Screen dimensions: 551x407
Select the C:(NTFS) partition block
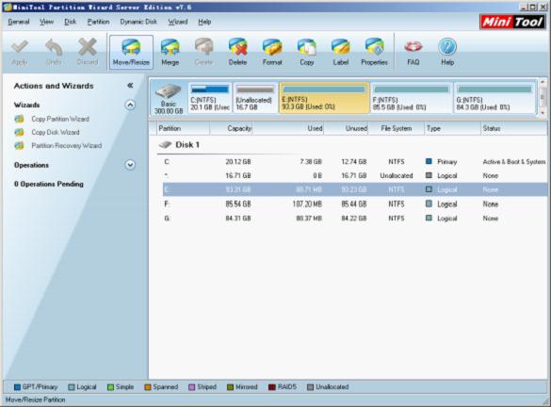[x=210, y=98]
